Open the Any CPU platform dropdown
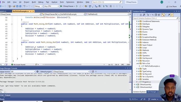This screenshot has height=102, width=181. (x=51, y=6)
